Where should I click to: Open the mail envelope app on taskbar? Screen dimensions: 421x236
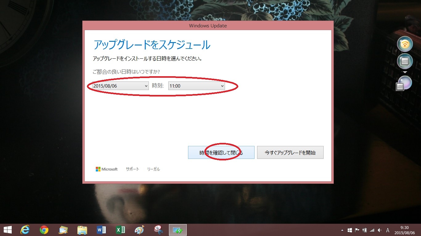tap(63, 230)
